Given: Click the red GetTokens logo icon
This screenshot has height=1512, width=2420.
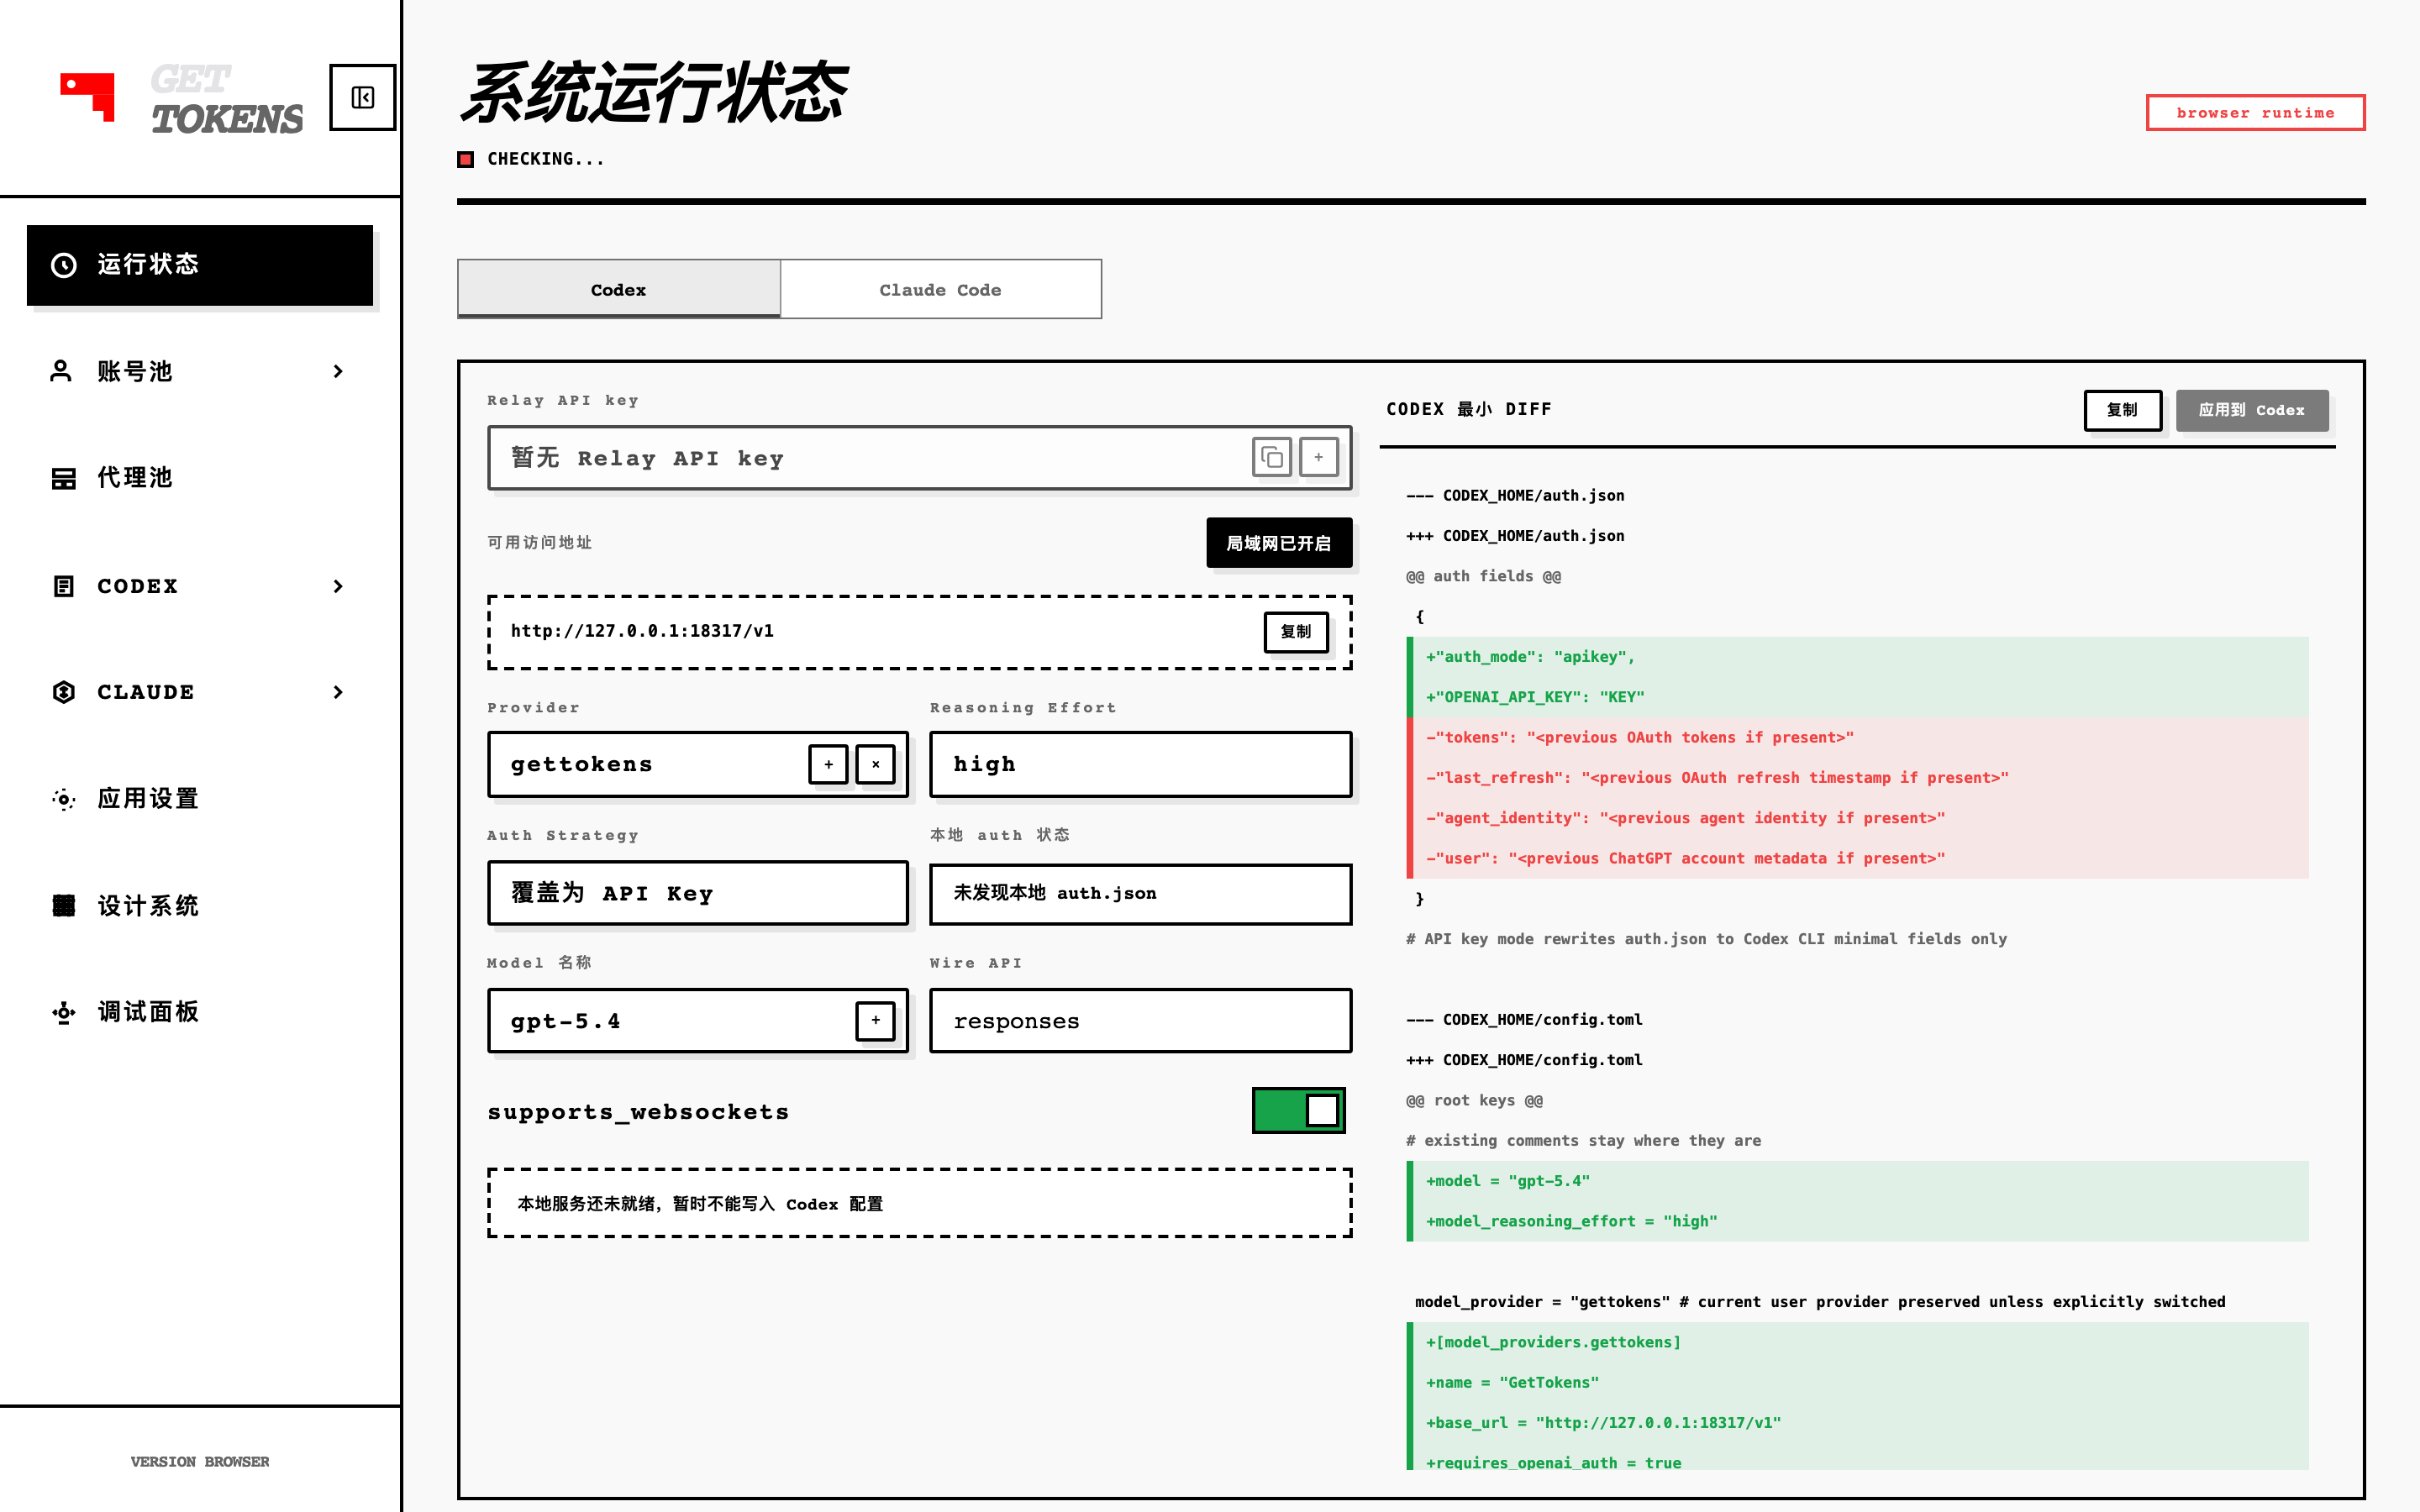Looking at the screenshot, I should pyautogui.click(x=88, y=97).
